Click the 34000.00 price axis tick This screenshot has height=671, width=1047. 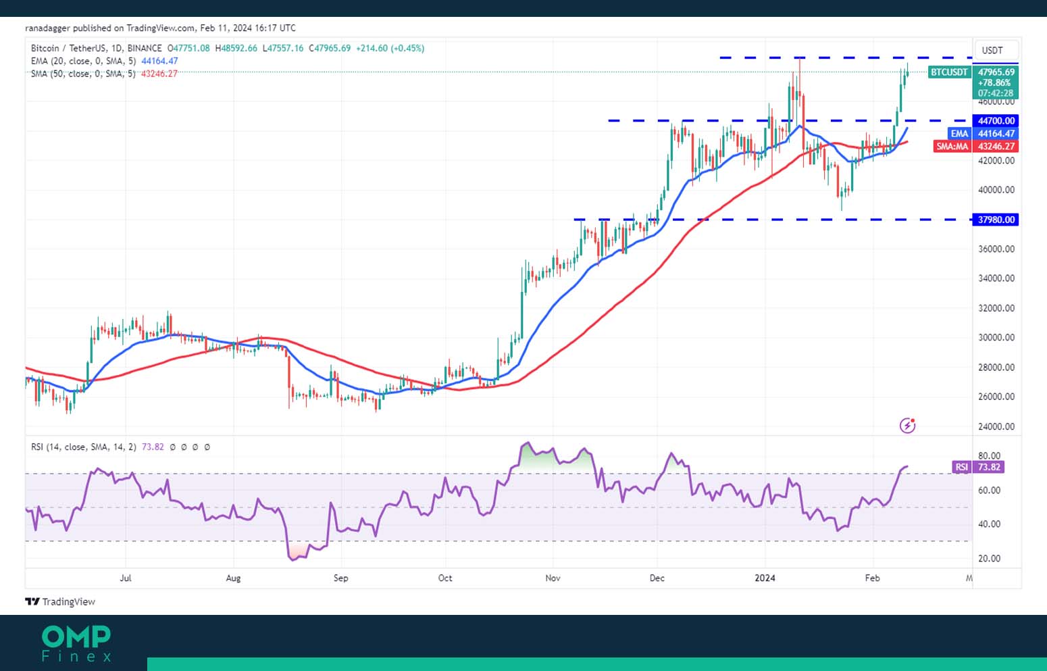(996, 278)
